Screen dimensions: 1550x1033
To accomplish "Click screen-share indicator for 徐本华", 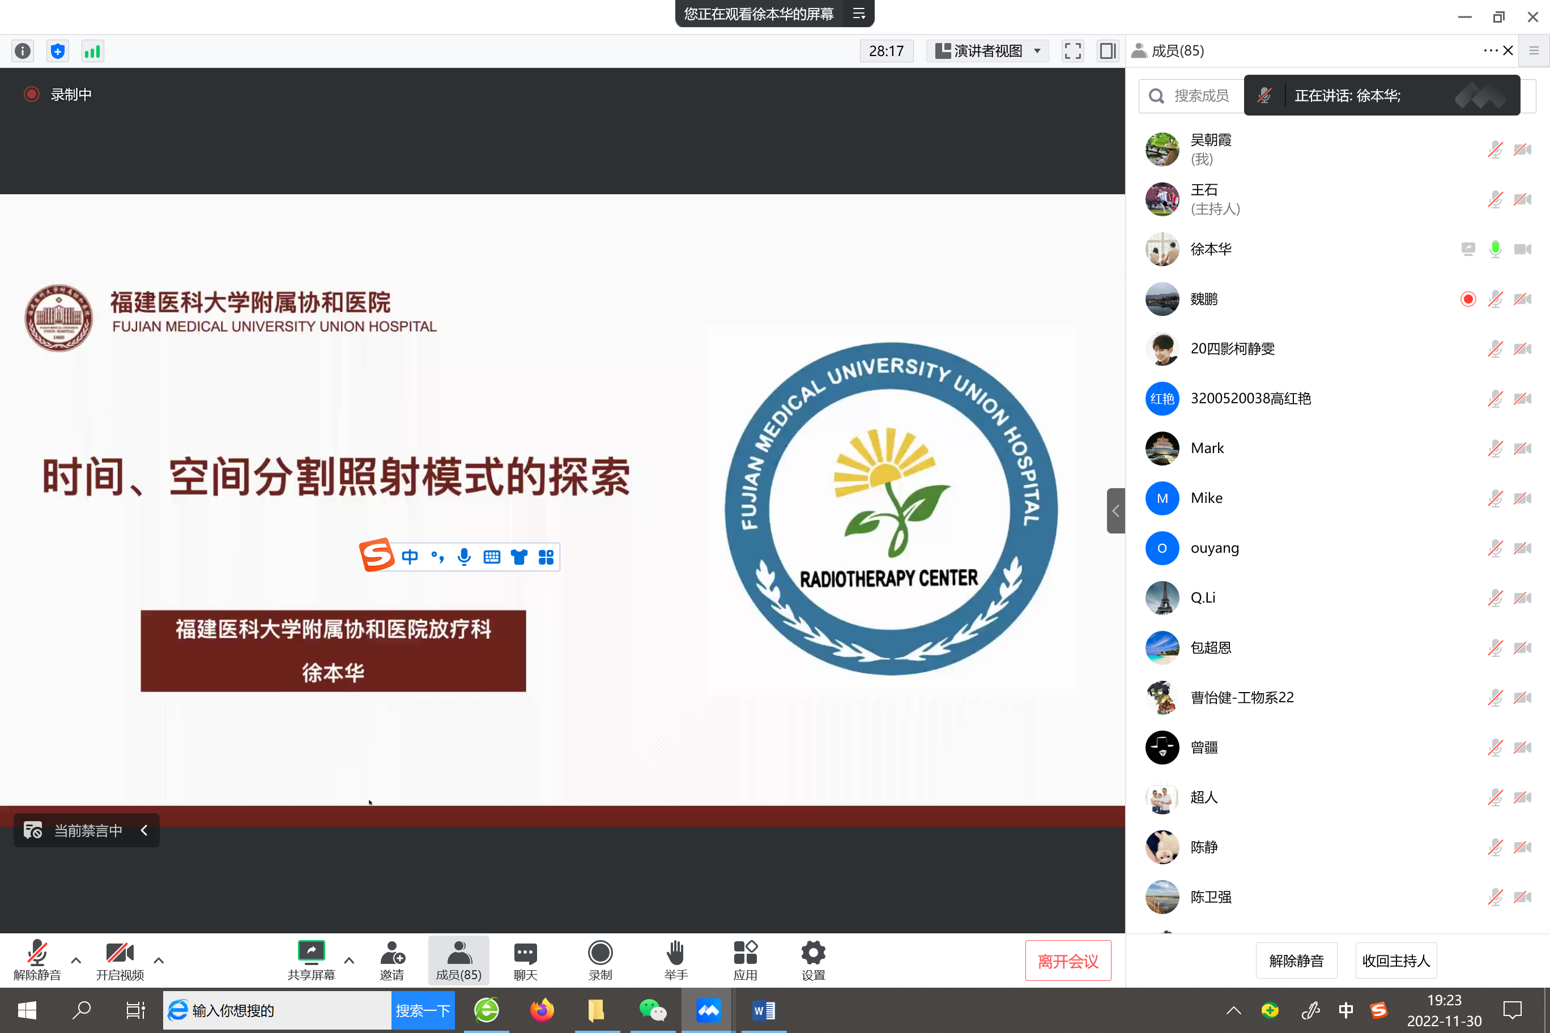I will click(x=1468, y=249).
